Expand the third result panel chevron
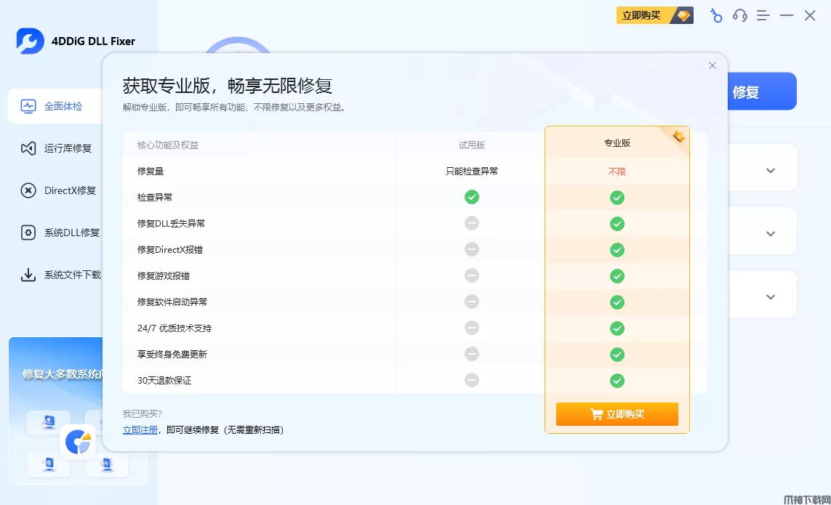The image size is (831, 505). click(x=771, y=297)
